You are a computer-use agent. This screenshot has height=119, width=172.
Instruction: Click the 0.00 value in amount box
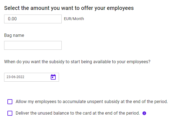click(12, 19)
